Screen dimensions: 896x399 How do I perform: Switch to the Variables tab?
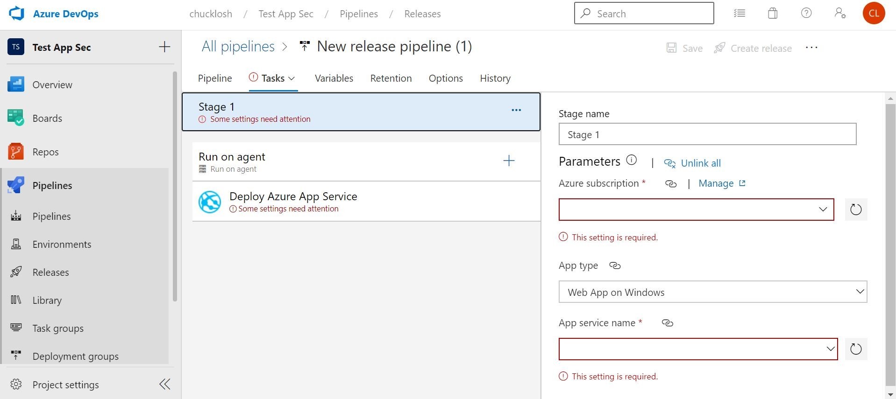tap(334, 78)
